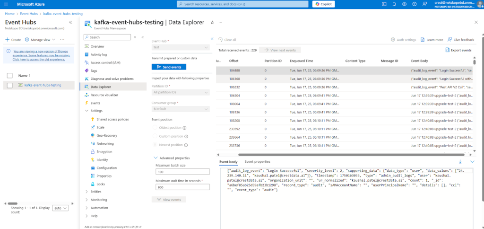Viewport: 484px width, 229px height.
Task: Download the event body with arrow icon
Action: (x=460, y=162)
